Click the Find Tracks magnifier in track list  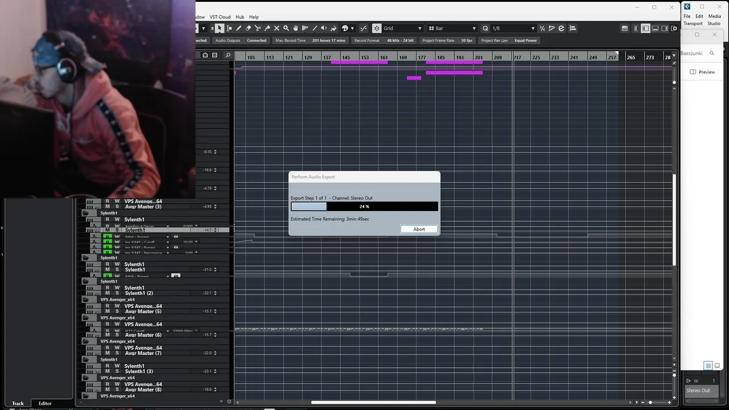(228, 55)
